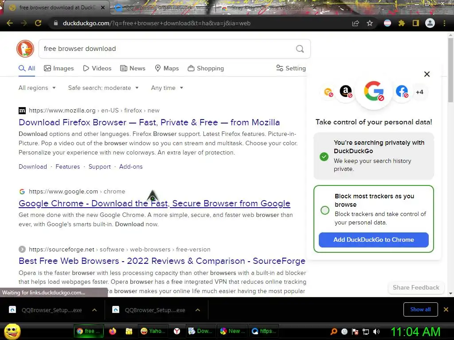Click the smiley start button
The width and height of the screenshot is (454, 340).
point(12,331)
